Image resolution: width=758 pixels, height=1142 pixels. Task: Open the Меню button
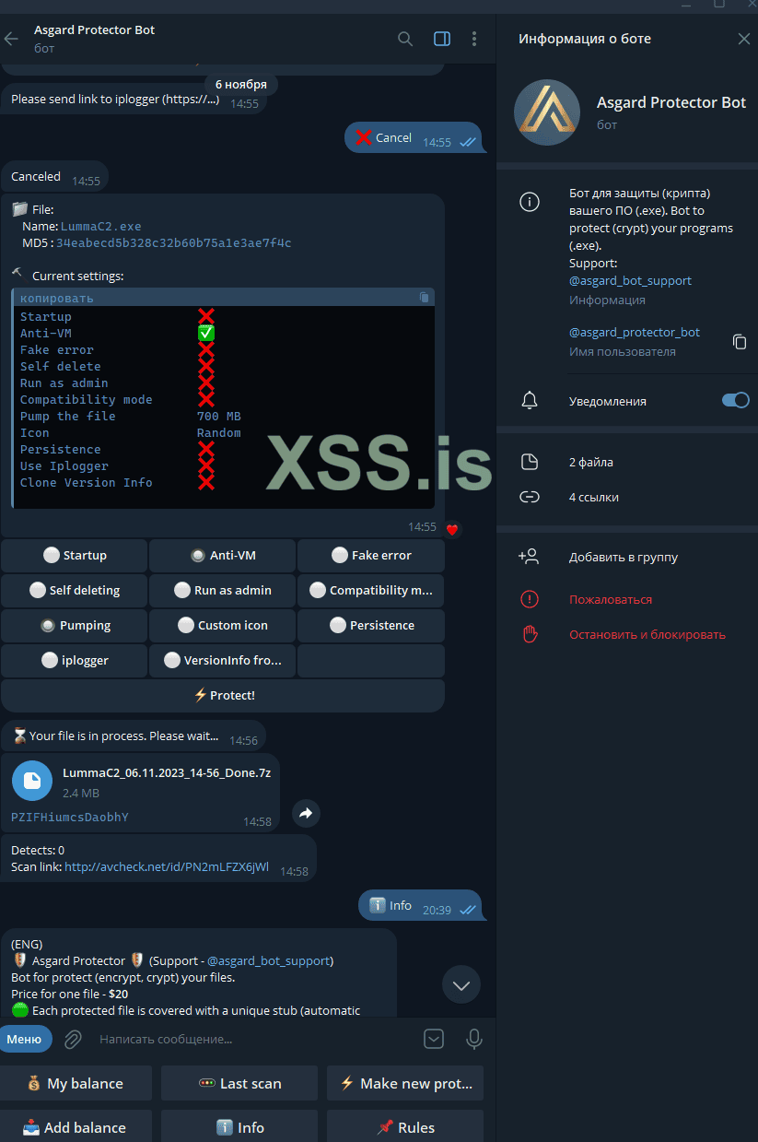pyautogui.click(x=25, y=1039)
